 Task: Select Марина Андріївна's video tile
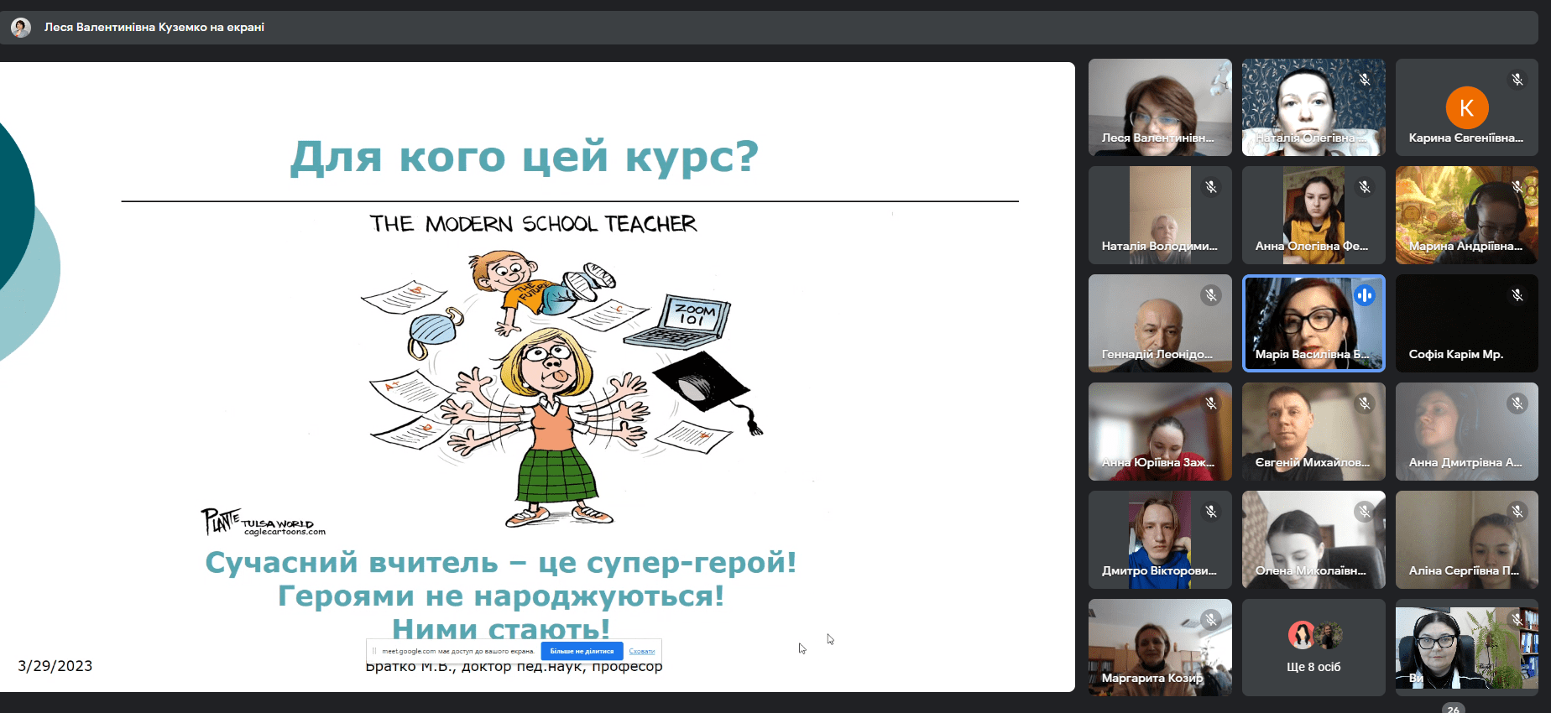pos(1466,216)
